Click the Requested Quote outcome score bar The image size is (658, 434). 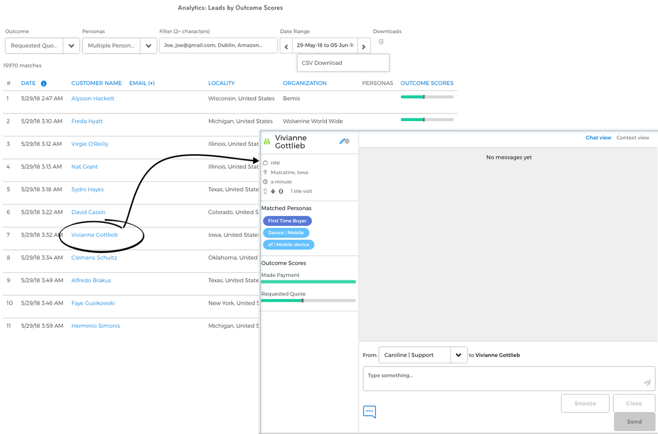coord(308,300)
